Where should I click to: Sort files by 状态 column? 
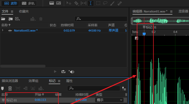click(53, 25)
